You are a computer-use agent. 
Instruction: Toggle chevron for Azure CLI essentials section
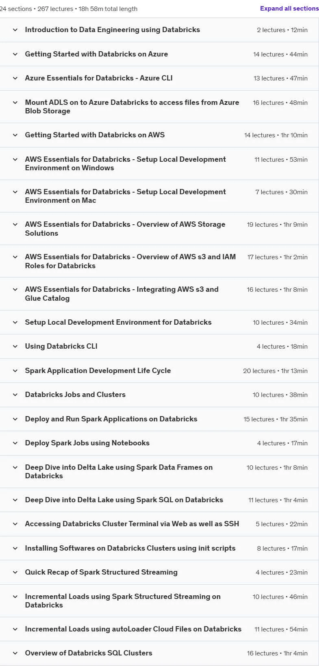(x=15, y=78)
